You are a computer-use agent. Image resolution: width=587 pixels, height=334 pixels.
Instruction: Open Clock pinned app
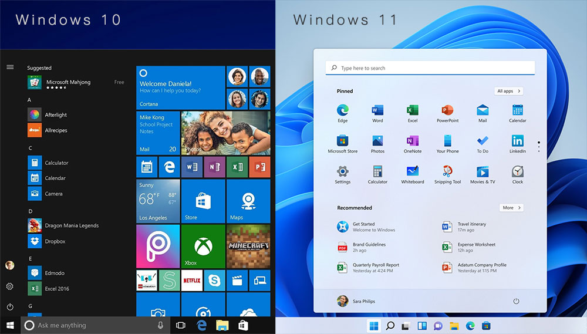[517, 174]
